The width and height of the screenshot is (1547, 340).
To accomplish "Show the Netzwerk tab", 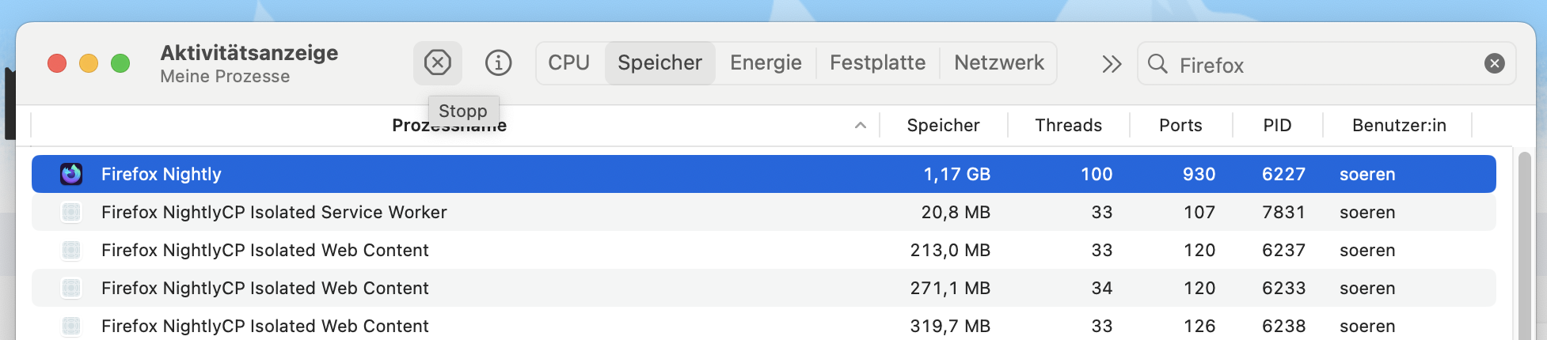I will (x=998, y=63).
